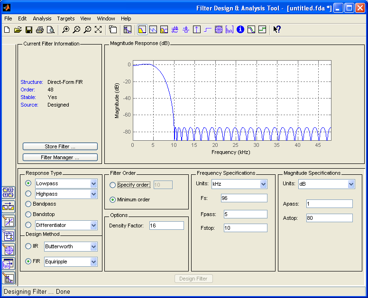Select the Zoom X-axis tool

[76, 29]
